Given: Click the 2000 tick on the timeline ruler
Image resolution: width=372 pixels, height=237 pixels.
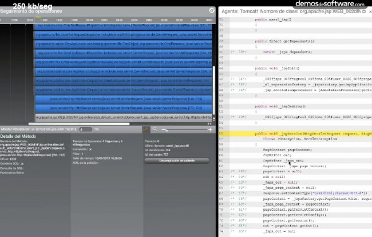Looking at the screenshot, I should point(89,20).
